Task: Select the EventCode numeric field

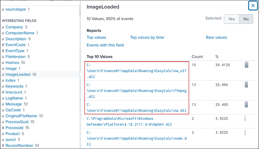Action: 16,45
